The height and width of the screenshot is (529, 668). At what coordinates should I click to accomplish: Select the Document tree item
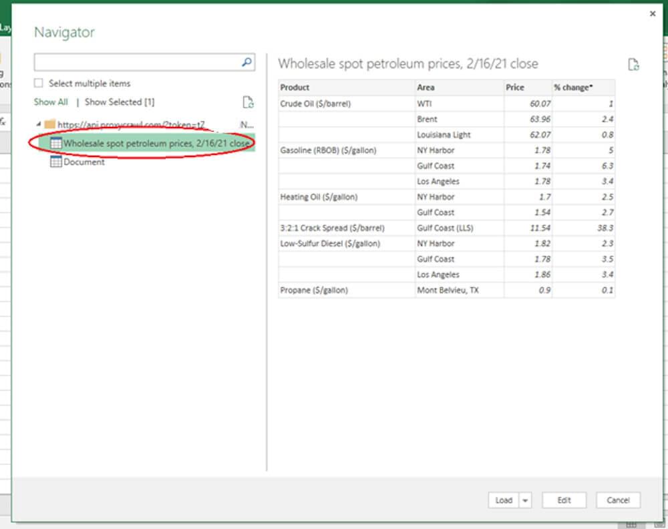84,162
